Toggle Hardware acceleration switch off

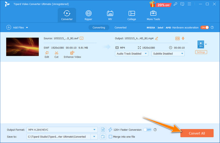(x=205, y=28)
